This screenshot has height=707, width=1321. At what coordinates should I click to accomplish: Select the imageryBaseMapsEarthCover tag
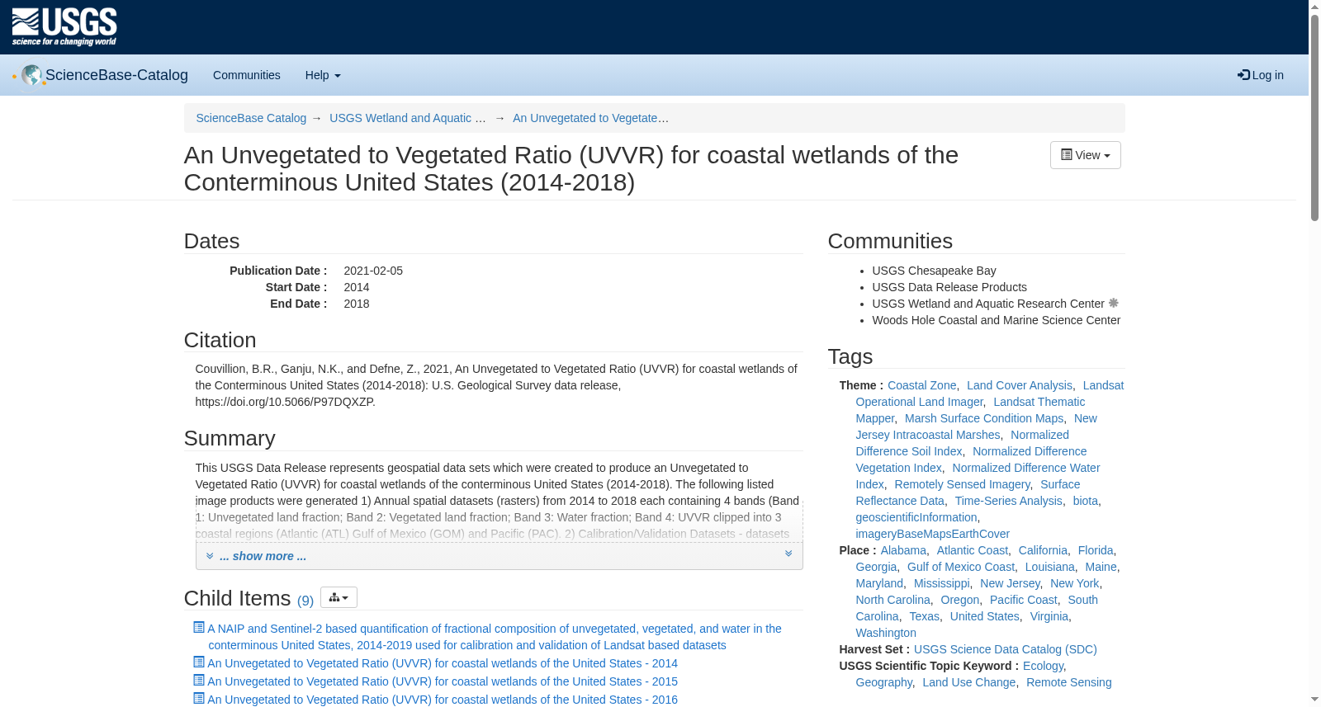932,534
